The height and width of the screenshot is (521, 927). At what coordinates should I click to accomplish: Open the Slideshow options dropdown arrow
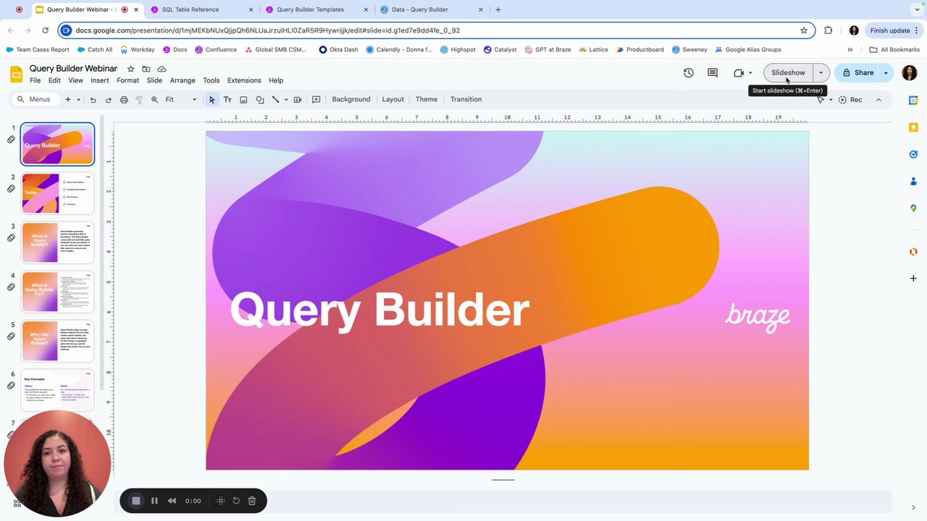pyautogui.click(x=821, y=72)
